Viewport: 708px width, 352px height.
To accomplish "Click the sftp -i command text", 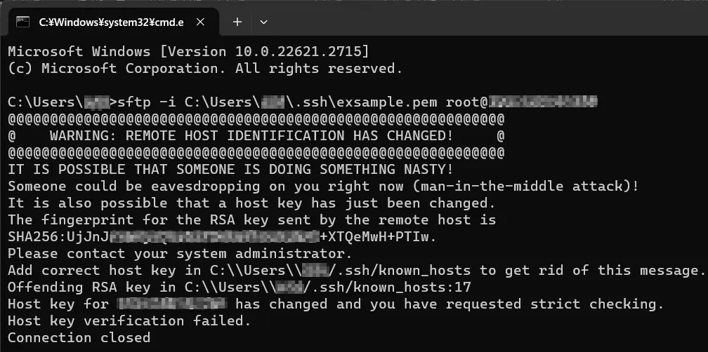I will (147, 102).
